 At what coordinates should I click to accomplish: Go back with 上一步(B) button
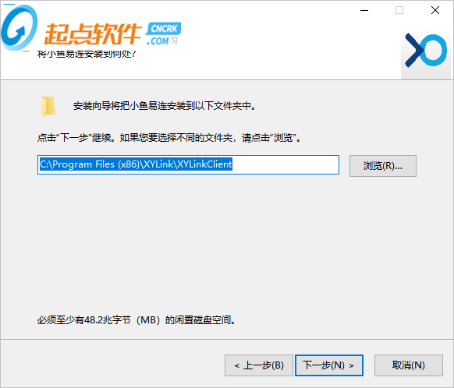pyautogui.click(x=259, y=365)
